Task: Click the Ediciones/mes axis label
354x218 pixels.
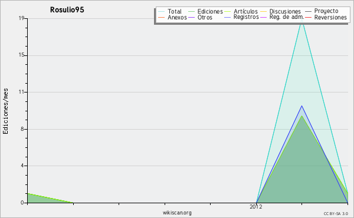Action: (5, 111)
